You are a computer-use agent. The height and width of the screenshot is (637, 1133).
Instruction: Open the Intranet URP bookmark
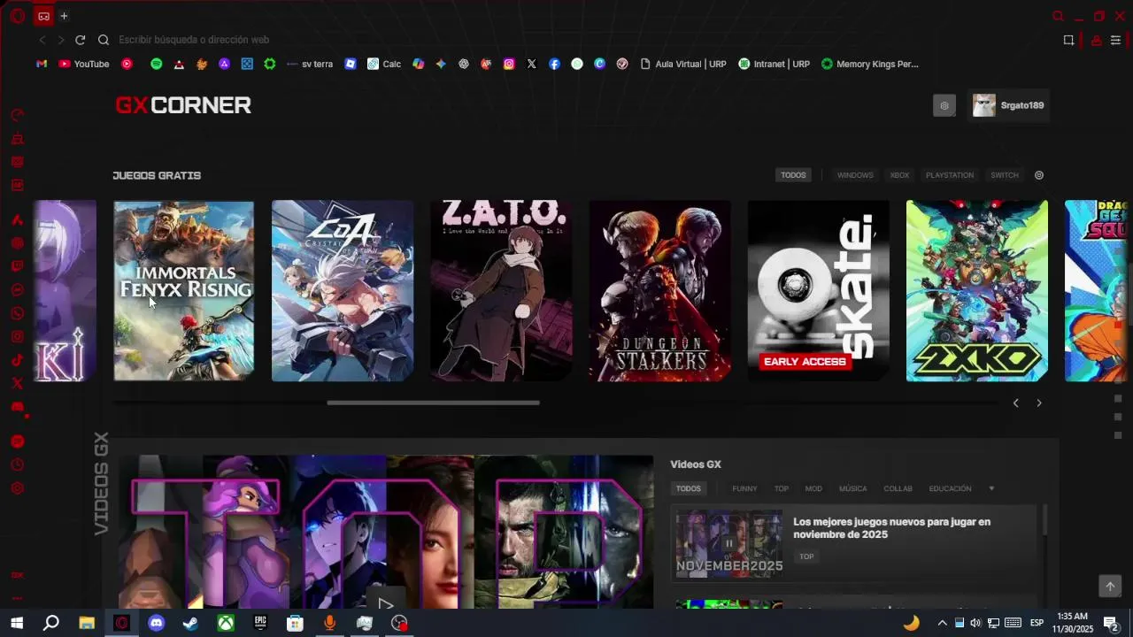pyautogui.click(x=775, y=64)
